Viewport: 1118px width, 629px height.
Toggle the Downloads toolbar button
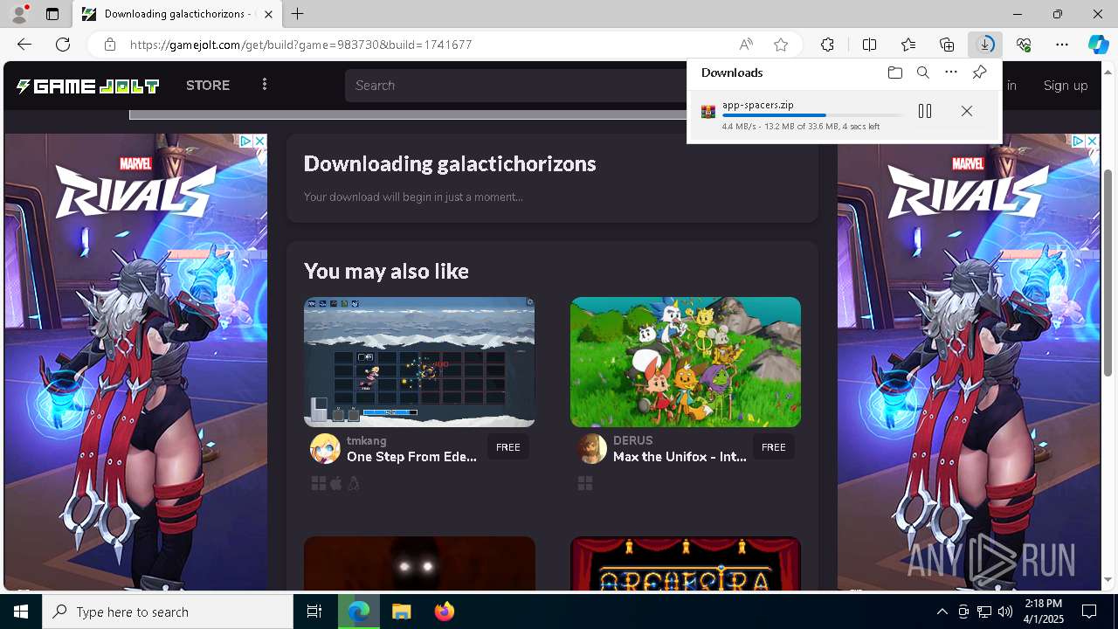click(985, 45)
